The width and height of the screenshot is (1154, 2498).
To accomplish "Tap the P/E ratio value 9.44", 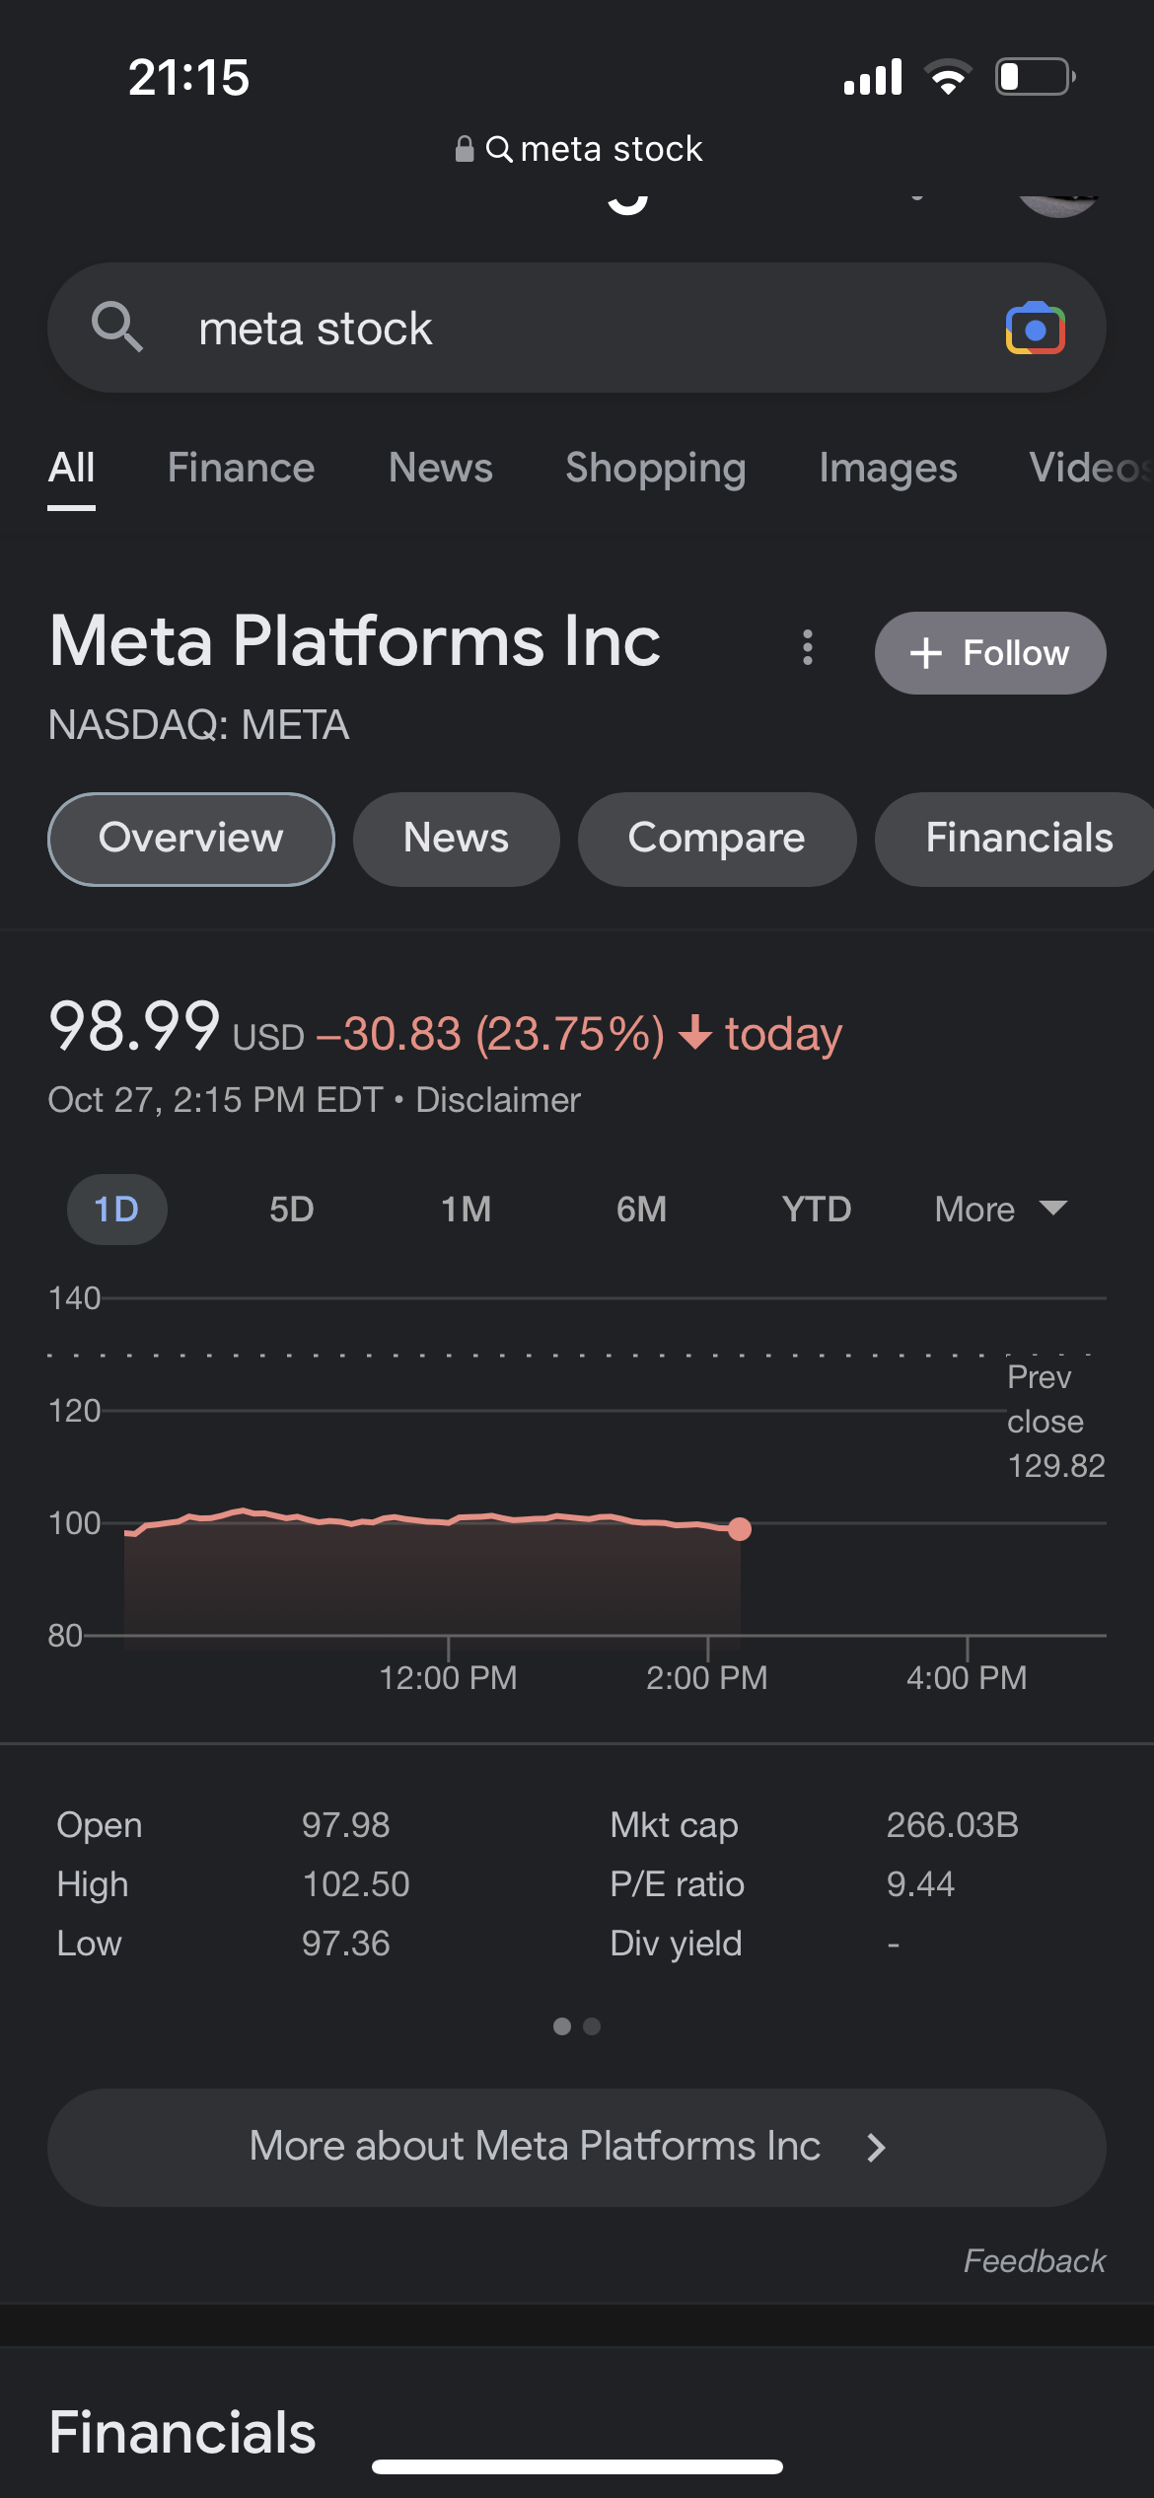I will point(920,1884).
